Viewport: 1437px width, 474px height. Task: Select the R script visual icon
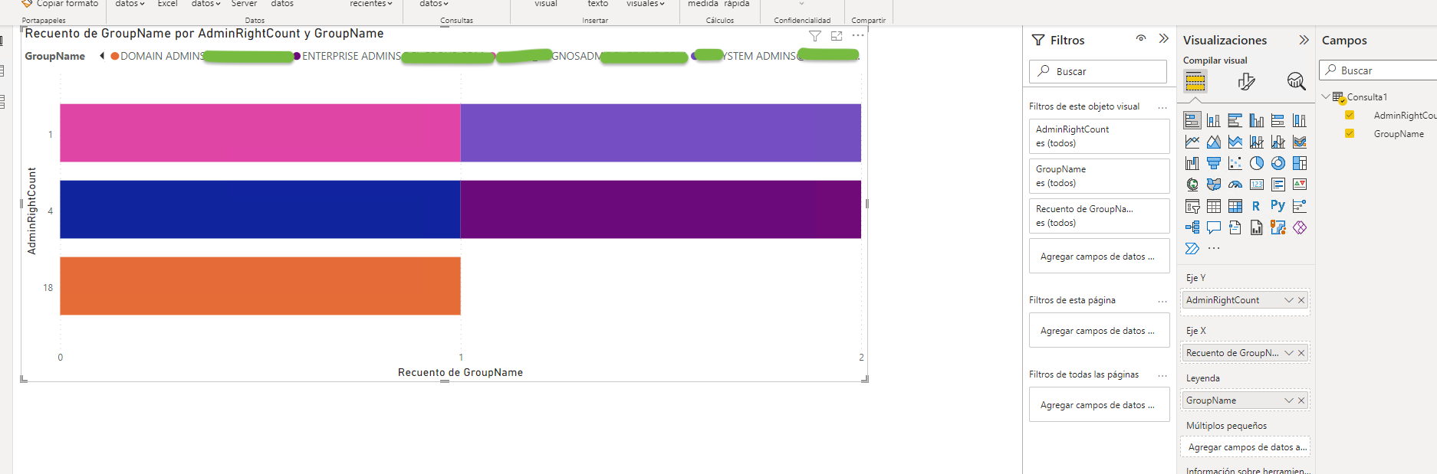pyautogui.click(x=1256, y=206)
